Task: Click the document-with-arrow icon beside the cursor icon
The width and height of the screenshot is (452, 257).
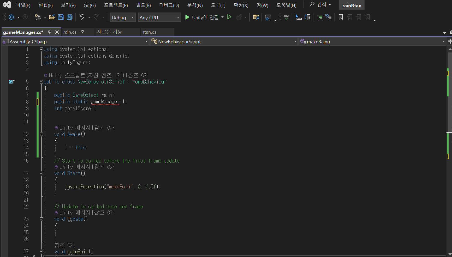Action: point(308,17)
